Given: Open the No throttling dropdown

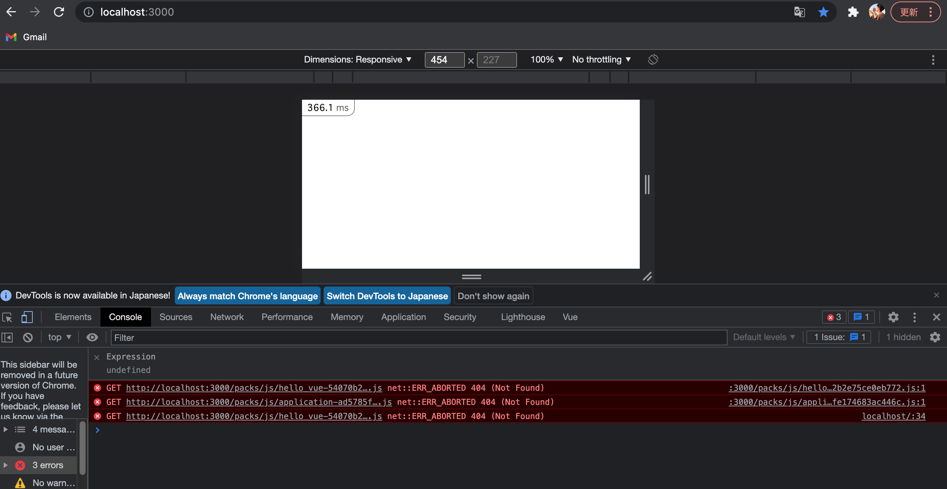Looking at the screenshot, I should click(601, 60).
